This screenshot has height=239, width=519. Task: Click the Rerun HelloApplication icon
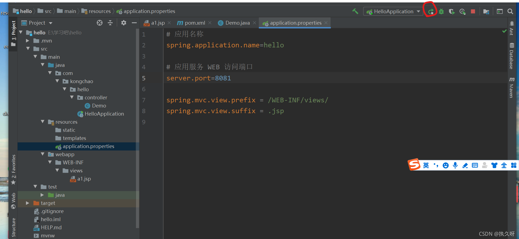click(431, 11)
